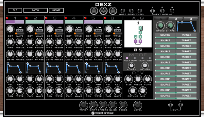Click the reverb SIZE knob
Viewport: 204px width, 117px height.
[x=128, y=79]
